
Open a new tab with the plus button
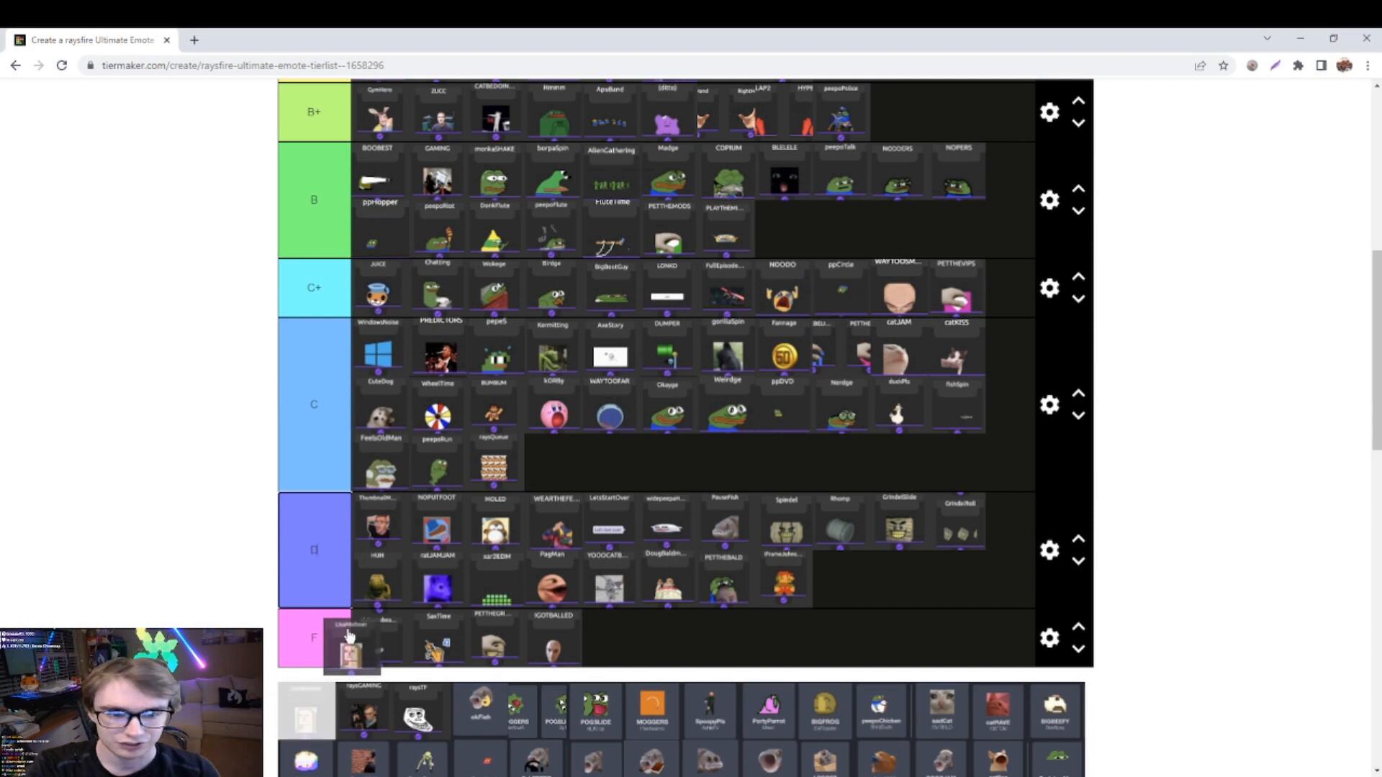pyautogui.click(x=194, y=40)
